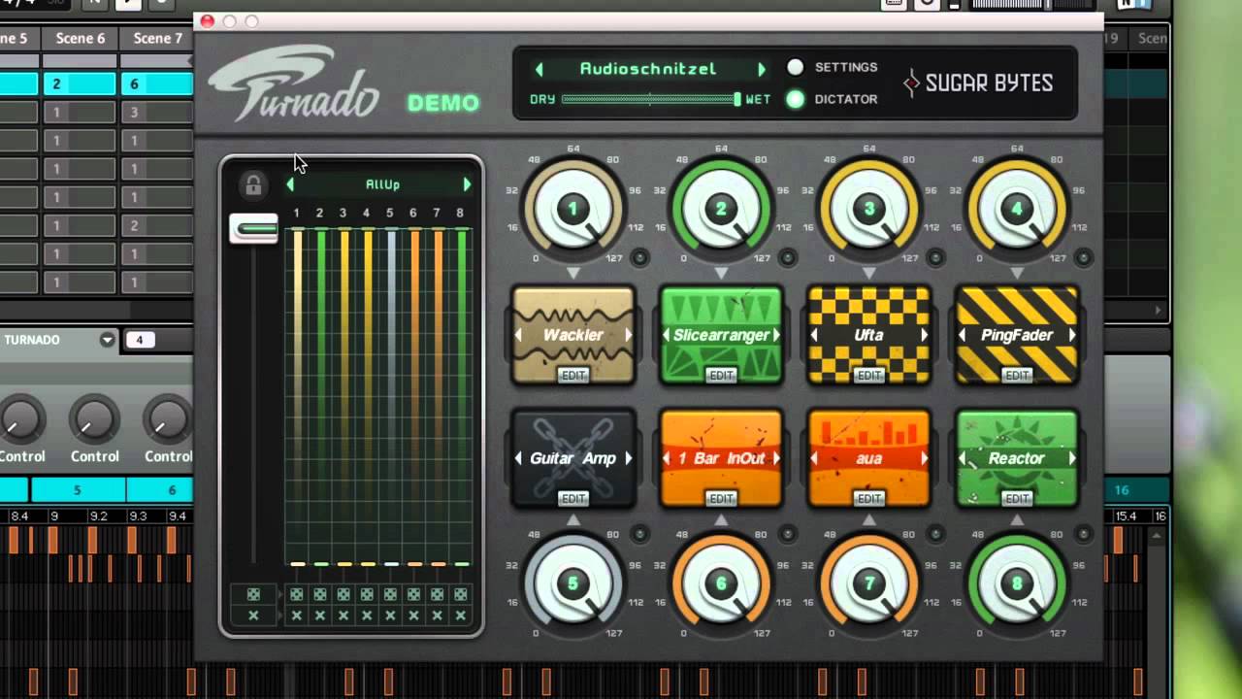1242x699 pixels.
Task: Randomize column 8 with its dice icon
Action: point(461,594)
